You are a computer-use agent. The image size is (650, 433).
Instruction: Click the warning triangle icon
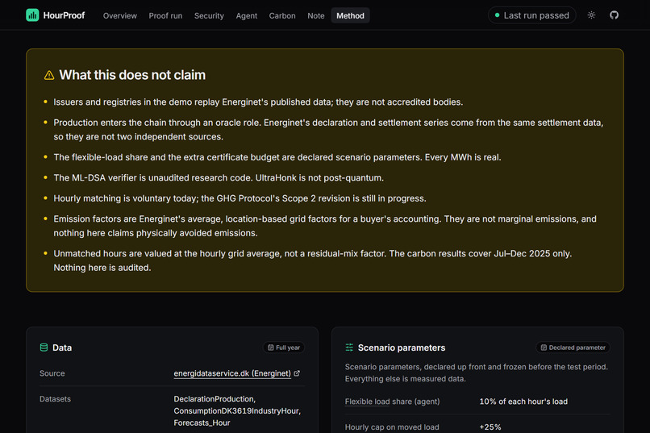[49, 76]
